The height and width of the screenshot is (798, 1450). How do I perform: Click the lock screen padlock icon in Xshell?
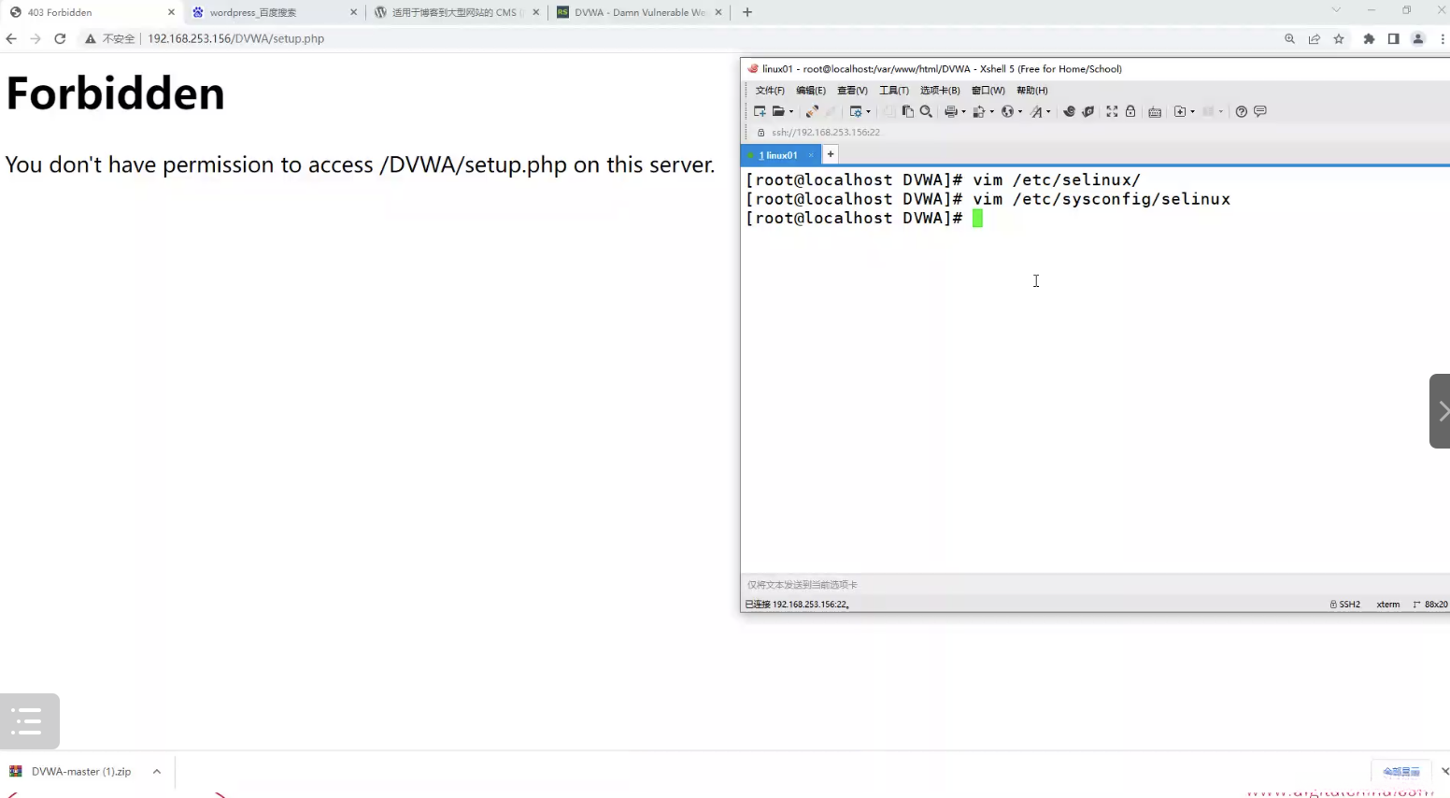point(1130,111)
